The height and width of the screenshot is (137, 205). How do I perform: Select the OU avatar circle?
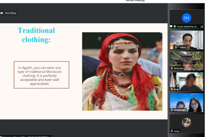pyautogui.click(x=186, y=18)
